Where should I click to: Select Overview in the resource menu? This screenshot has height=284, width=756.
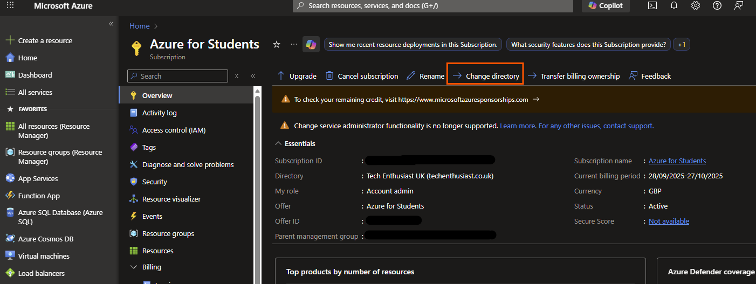[x=185, y=95]
